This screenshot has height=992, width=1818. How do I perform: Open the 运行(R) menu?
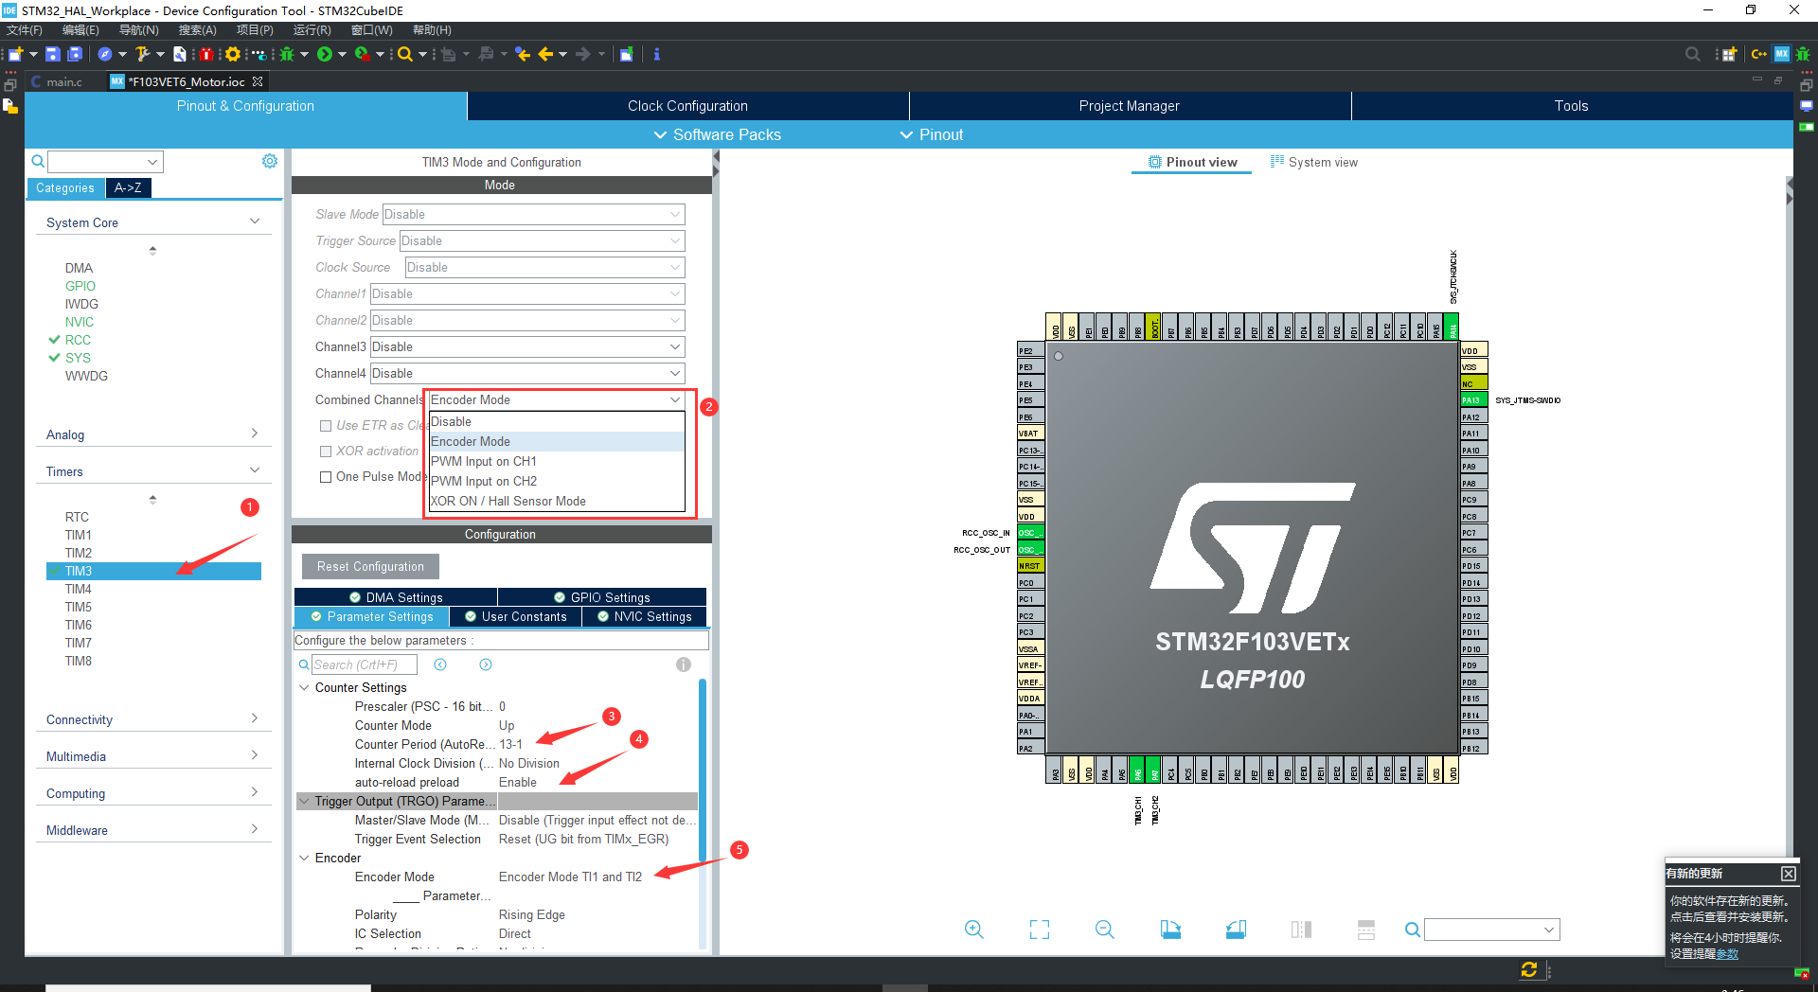312,30
